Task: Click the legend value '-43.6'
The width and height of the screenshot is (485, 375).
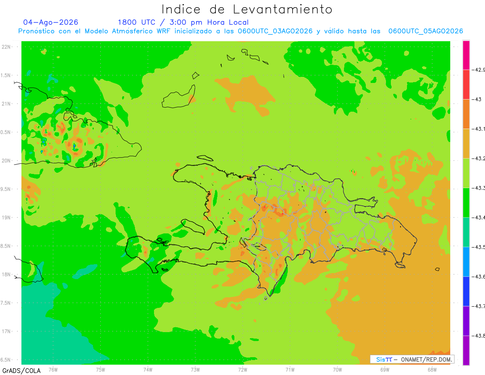Action: point(479,277)
